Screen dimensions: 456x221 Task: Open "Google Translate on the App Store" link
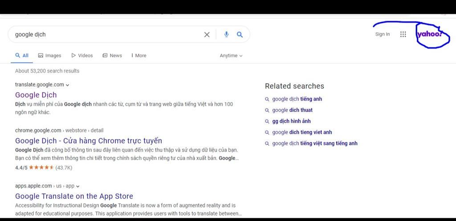tap(74, 196)
